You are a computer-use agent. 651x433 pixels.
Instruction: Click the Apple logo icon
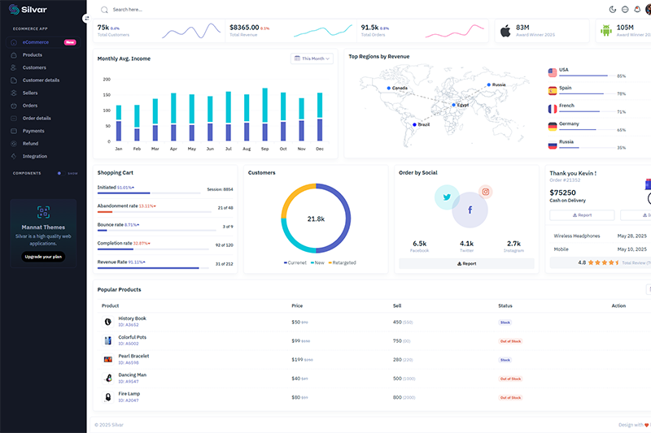(505, 31)
